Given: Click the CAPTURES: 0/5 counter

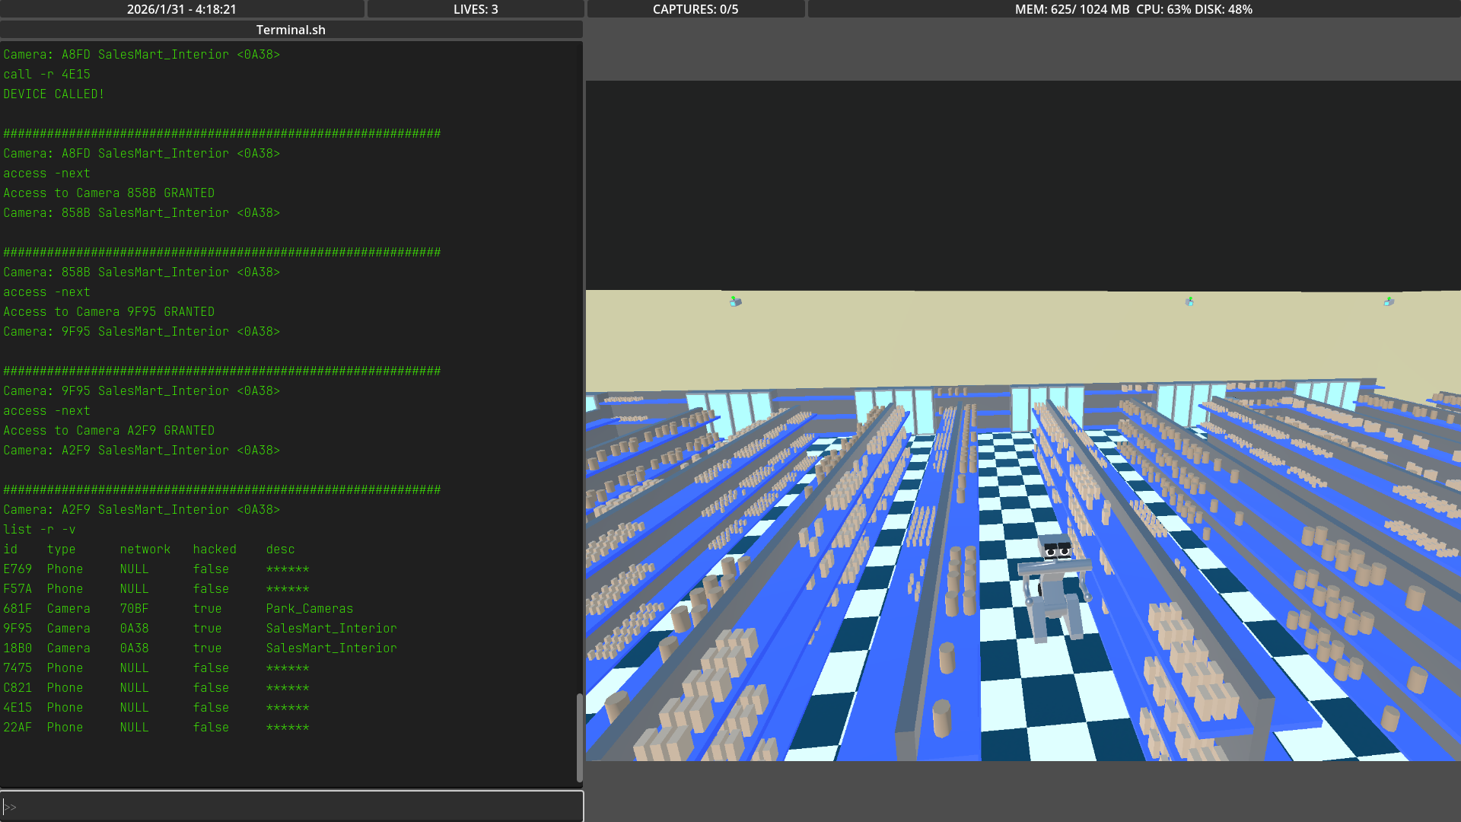Looking at the screenshot, I should (x=695, y=9).
